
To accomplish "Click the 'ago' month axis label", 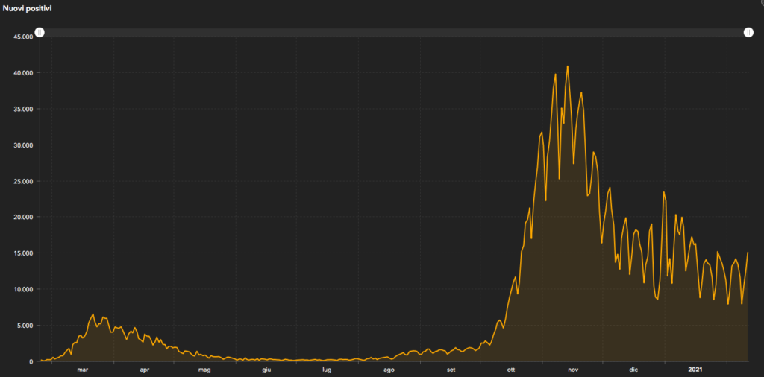I will 389,370.
